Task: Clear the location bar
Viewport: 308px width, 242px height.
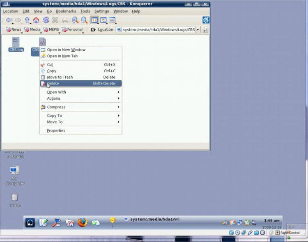Action: tap(93, 30)
